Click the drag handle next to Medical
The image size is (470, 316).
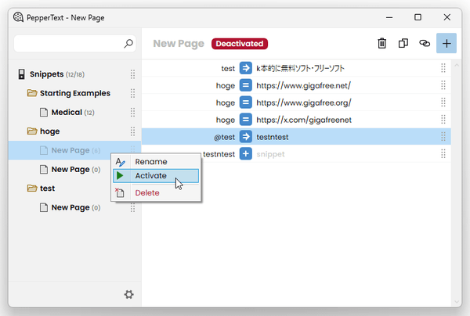(133, 113)
